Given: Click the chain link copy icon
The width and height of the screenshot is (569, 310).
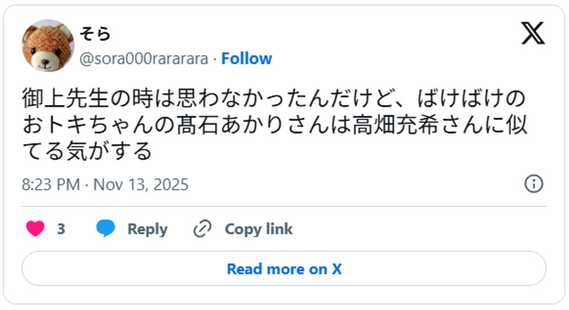Looking at the screenshot, I should (x=202, y=229).
